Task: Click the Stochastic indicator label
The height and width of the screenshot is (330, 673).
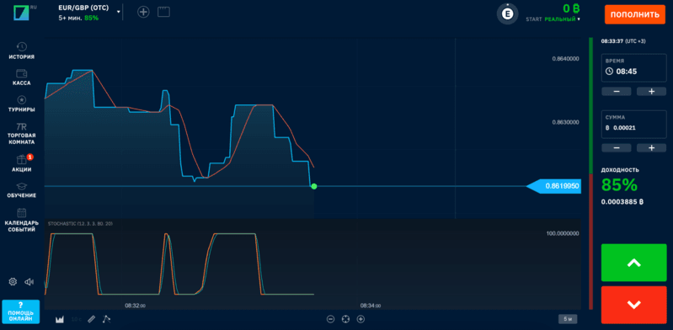Action: 80,224
